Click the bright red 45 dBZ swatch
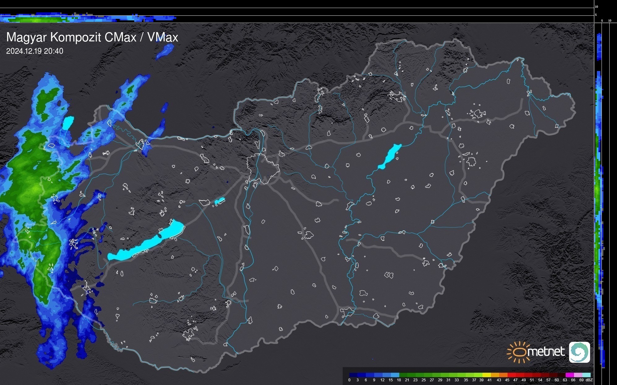The width and height of the screenshot is (617, 385). coord(511,375)
